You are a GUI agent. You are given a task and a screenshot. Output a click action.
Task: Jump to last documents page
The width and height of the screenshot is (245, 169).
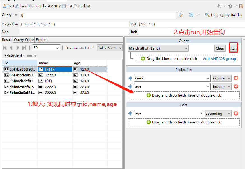coord(24,48)
